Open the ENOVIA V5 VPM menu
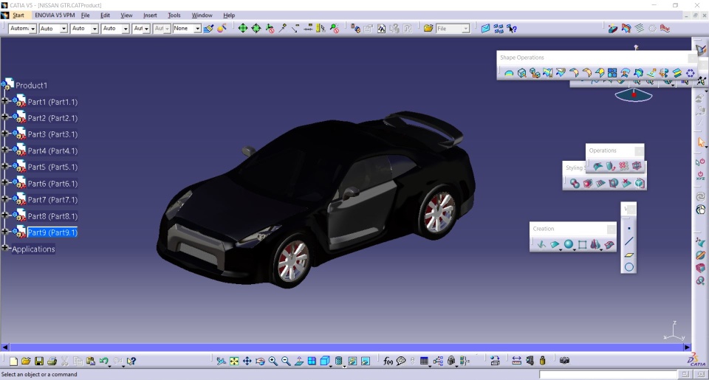The height and width of the screenshot is (380, 709). [x=55, y=15]
